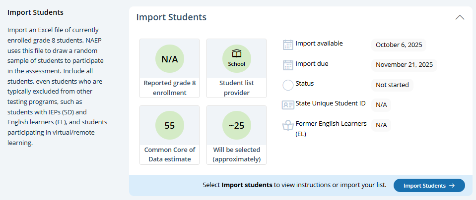Viewport: 476px width, 200px height.
Task: Click the Reported grade 8 enrollment label
Action: point(170,88)
